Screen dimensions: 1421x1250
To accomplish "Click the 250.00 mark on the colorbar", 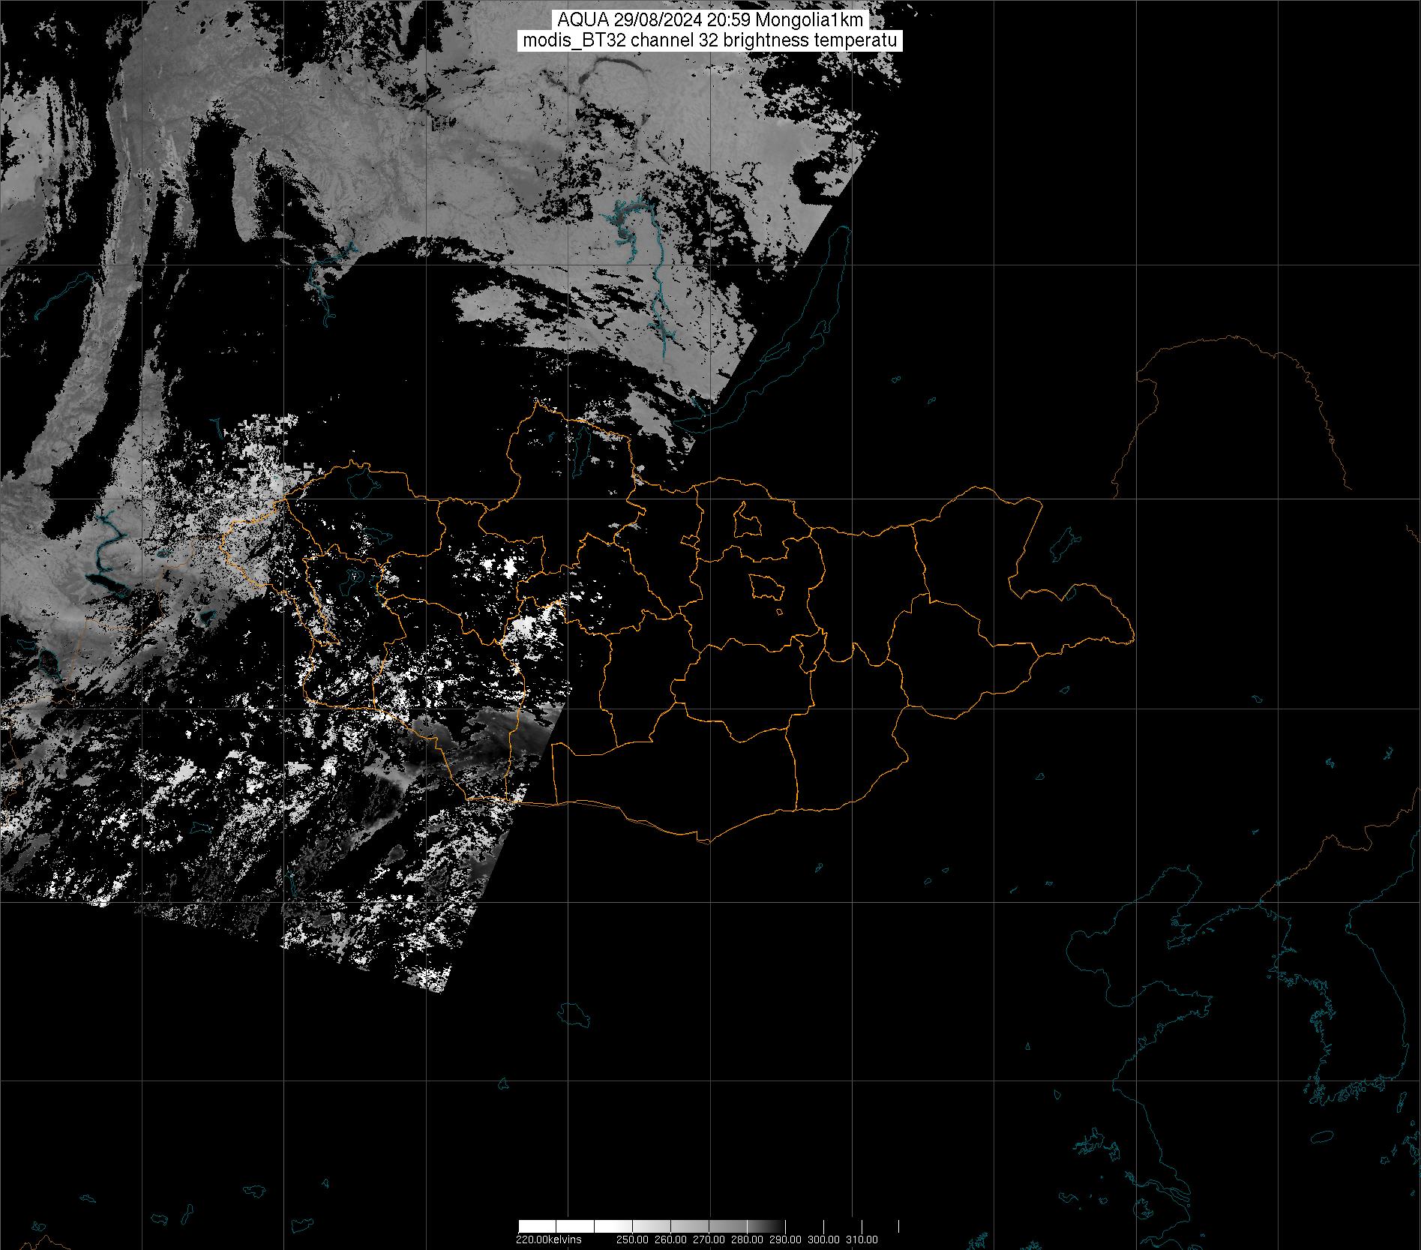I will (x=632, y=1240).
